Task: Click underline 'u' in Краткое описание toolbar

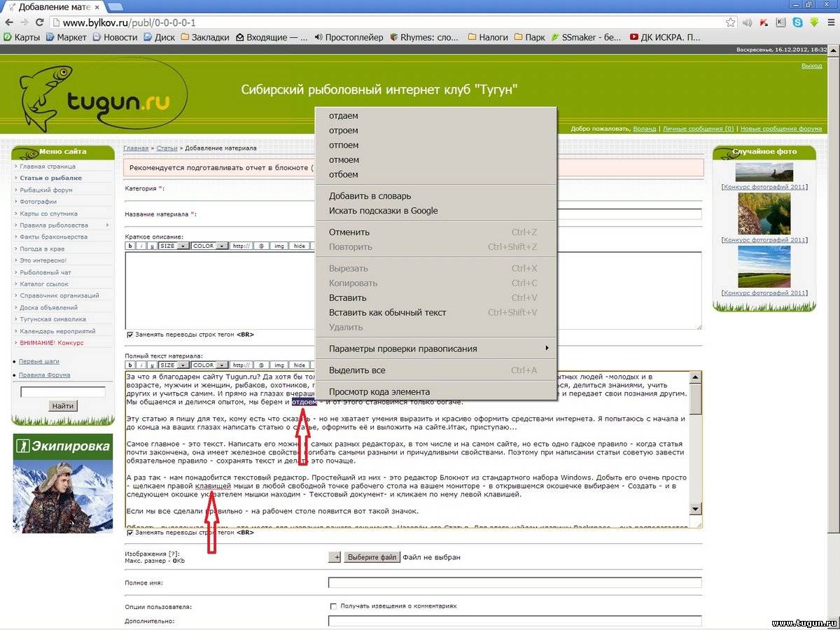Action: 151,246
